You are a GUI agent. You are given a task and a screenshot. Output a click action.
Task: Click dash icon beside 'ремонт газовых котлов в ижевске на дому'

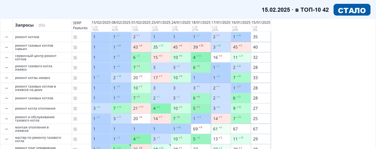tap(6, 88)
